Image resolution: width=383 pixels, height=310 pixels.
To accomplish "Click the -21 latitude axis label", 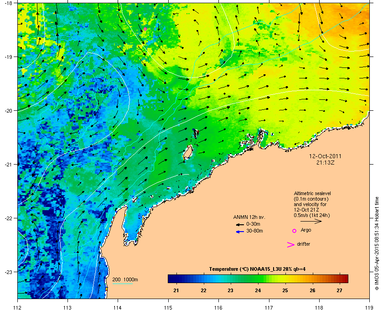I will tap(8, 164).
